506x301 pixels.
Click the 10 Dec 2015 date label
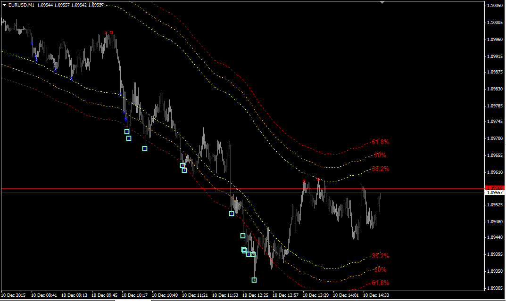point(13,295)
